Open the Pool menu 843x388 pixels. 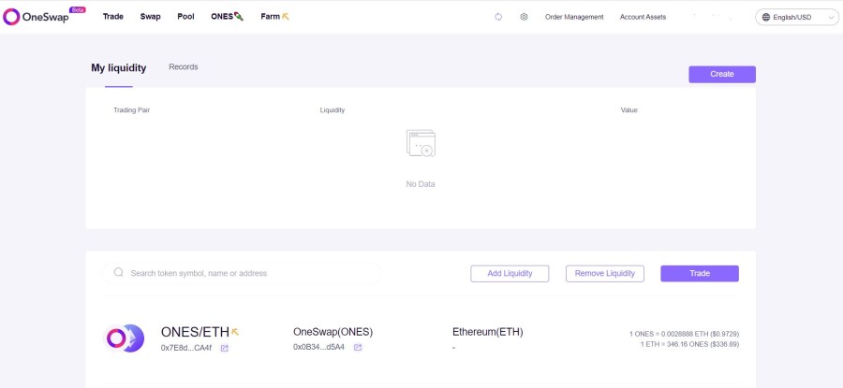pyautogui.click(x=186, y=17)
